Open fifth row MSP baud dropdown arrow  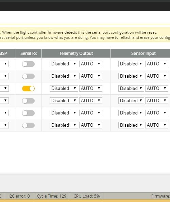[x=5, y=113]
